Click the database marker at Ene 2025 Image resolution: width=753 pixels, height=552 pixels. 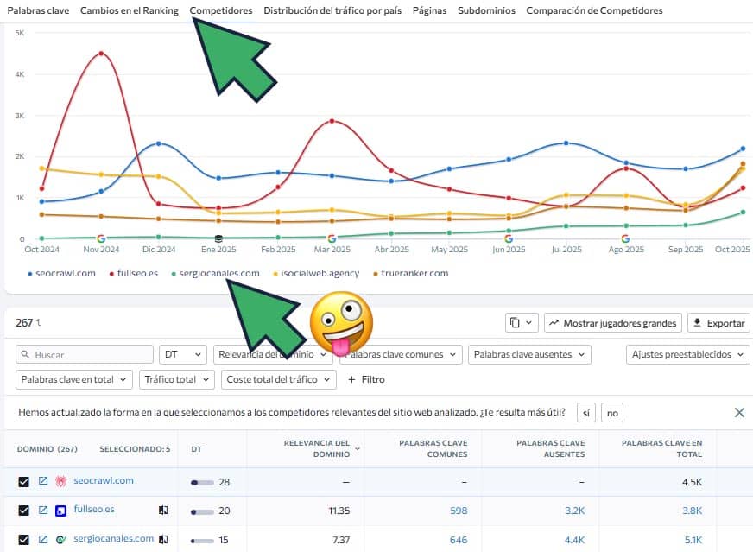(x=218, y=238)
